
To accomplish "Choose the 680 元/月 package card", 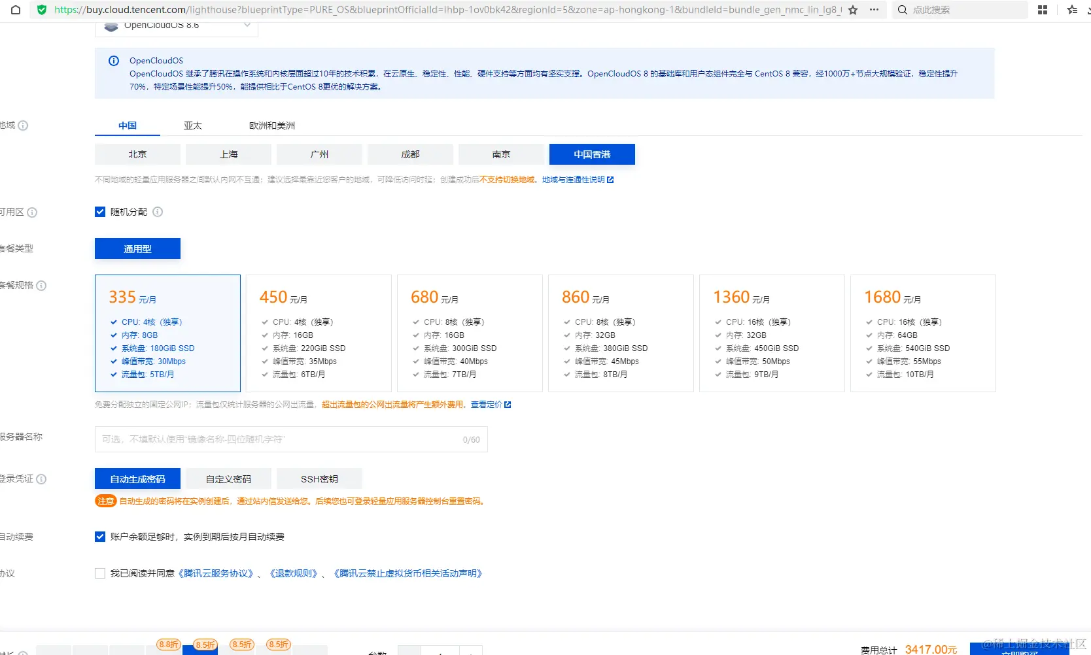I will coord(470,333).
